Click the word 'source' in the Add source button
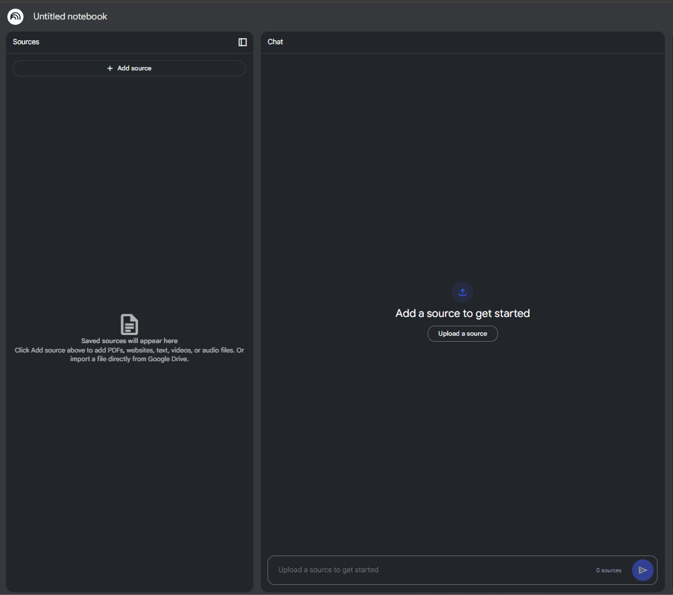This screenshot has height=595, width=673. click(141, 68)
